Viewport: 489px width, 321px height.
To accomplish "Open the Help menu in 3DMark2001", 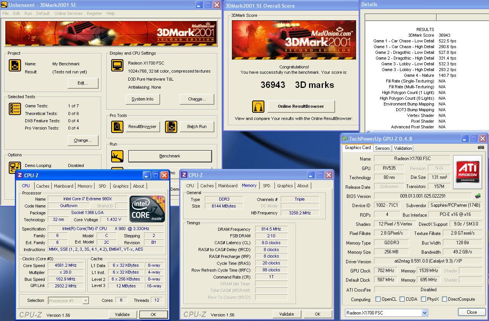I will click(x=110, y=13).
